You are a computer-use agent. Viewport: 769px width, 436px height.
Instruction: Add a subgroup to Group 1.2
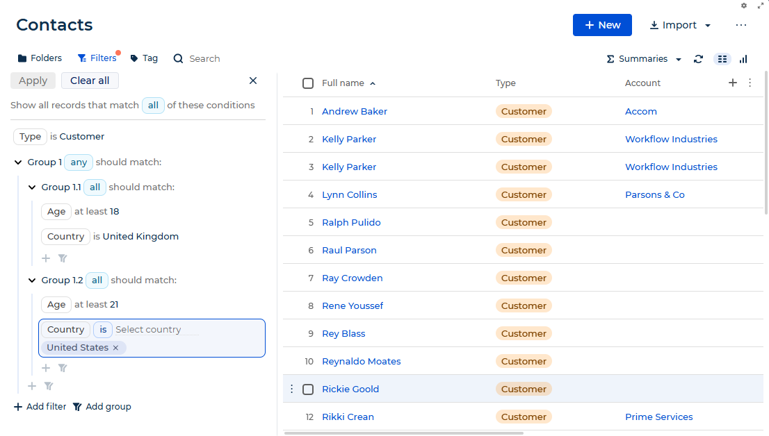(63, 368)
